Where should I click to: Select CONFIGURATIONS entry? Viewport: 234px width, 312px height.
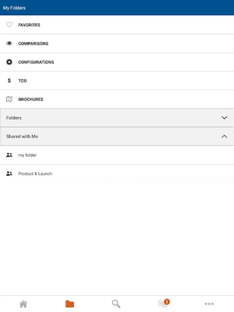[36, 62]
